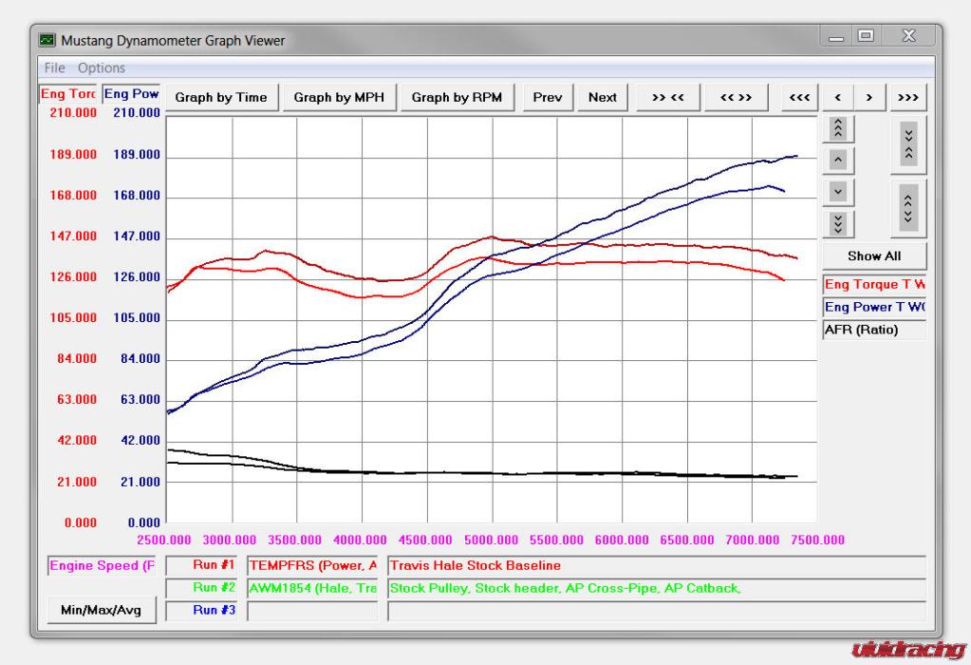Switch to Graph by Time view
This screenshot has height=665, width=971.
[221, 97]
